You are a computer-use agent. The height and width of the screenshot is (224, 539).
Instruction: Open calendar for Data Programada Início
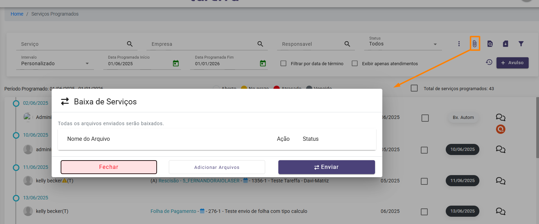pos(176,63)
